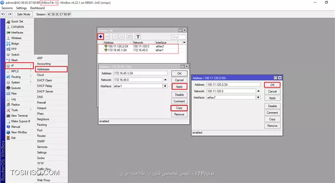Viewport: 335px width, 183px height.
Task: Redo the action in WinBox toolbar
Action: click(x=10, y=14)
